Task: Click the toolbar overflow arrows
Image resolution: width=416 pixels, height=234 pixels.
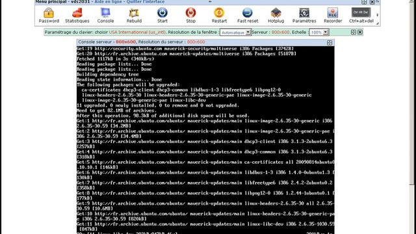Action: coord(377,15)
